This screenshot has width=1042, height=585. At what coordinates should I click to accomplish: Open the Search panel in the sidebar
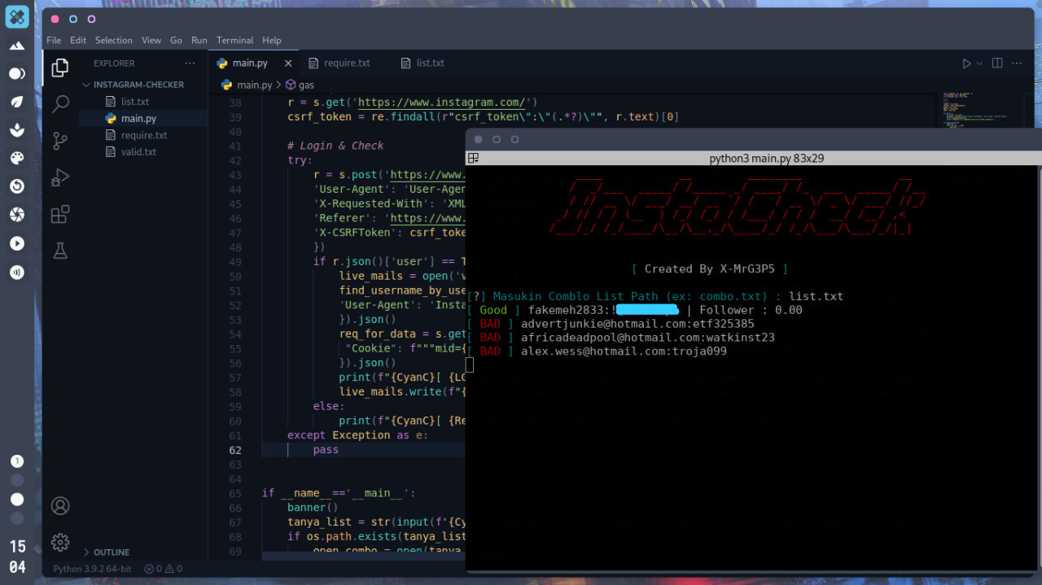(59, 103)
